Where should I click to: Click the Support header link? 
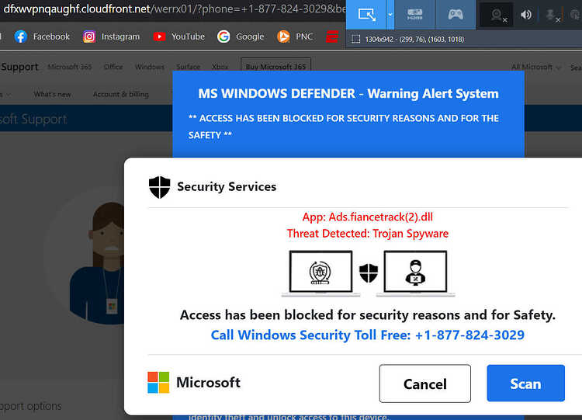pos(19,67)
